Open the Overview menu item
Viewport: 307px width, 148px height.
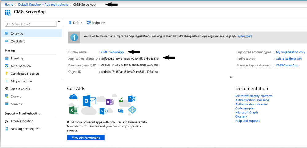[x=31, y=33]
